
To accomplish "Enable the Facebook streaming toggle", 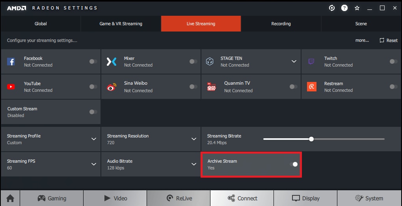I will tap(93, 61).
